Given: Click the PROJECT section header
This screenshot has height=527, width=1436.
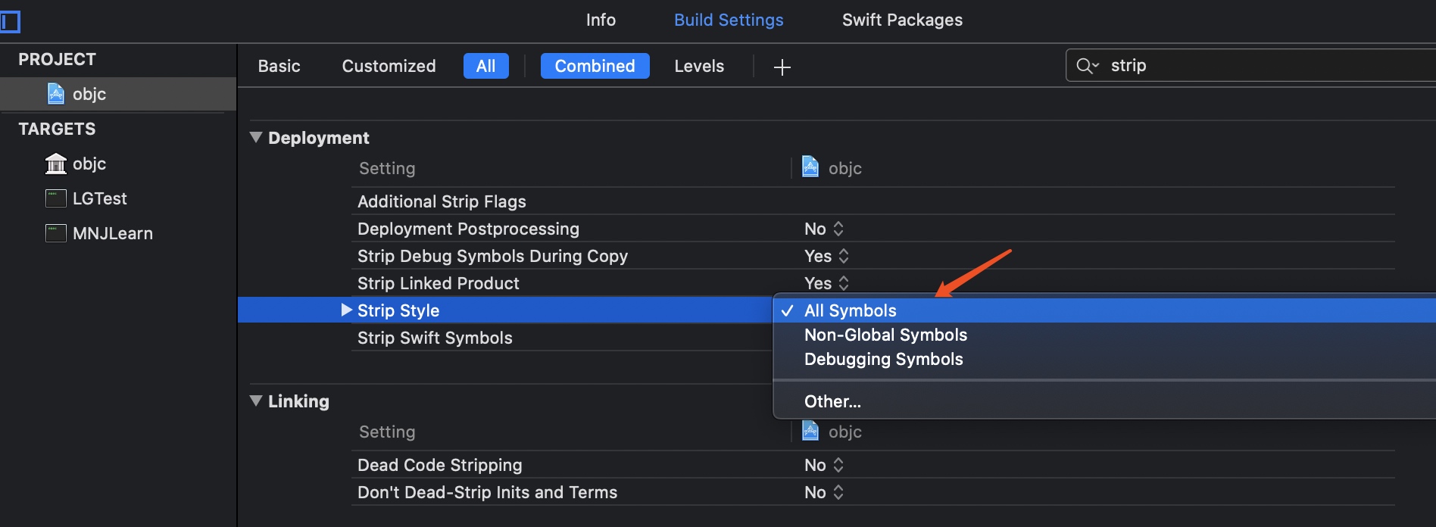Looking at the screenshot, I should coord(57,59).
